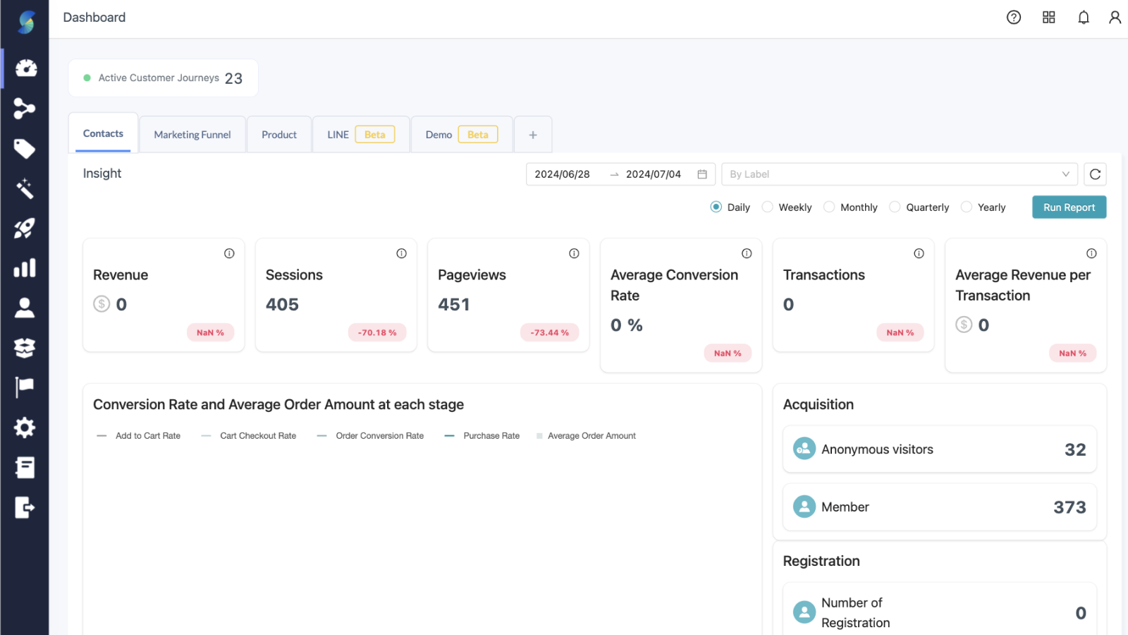Open the By Label dropdown
The width and height of the screenshot is (1128, 635).
[899, 174]
